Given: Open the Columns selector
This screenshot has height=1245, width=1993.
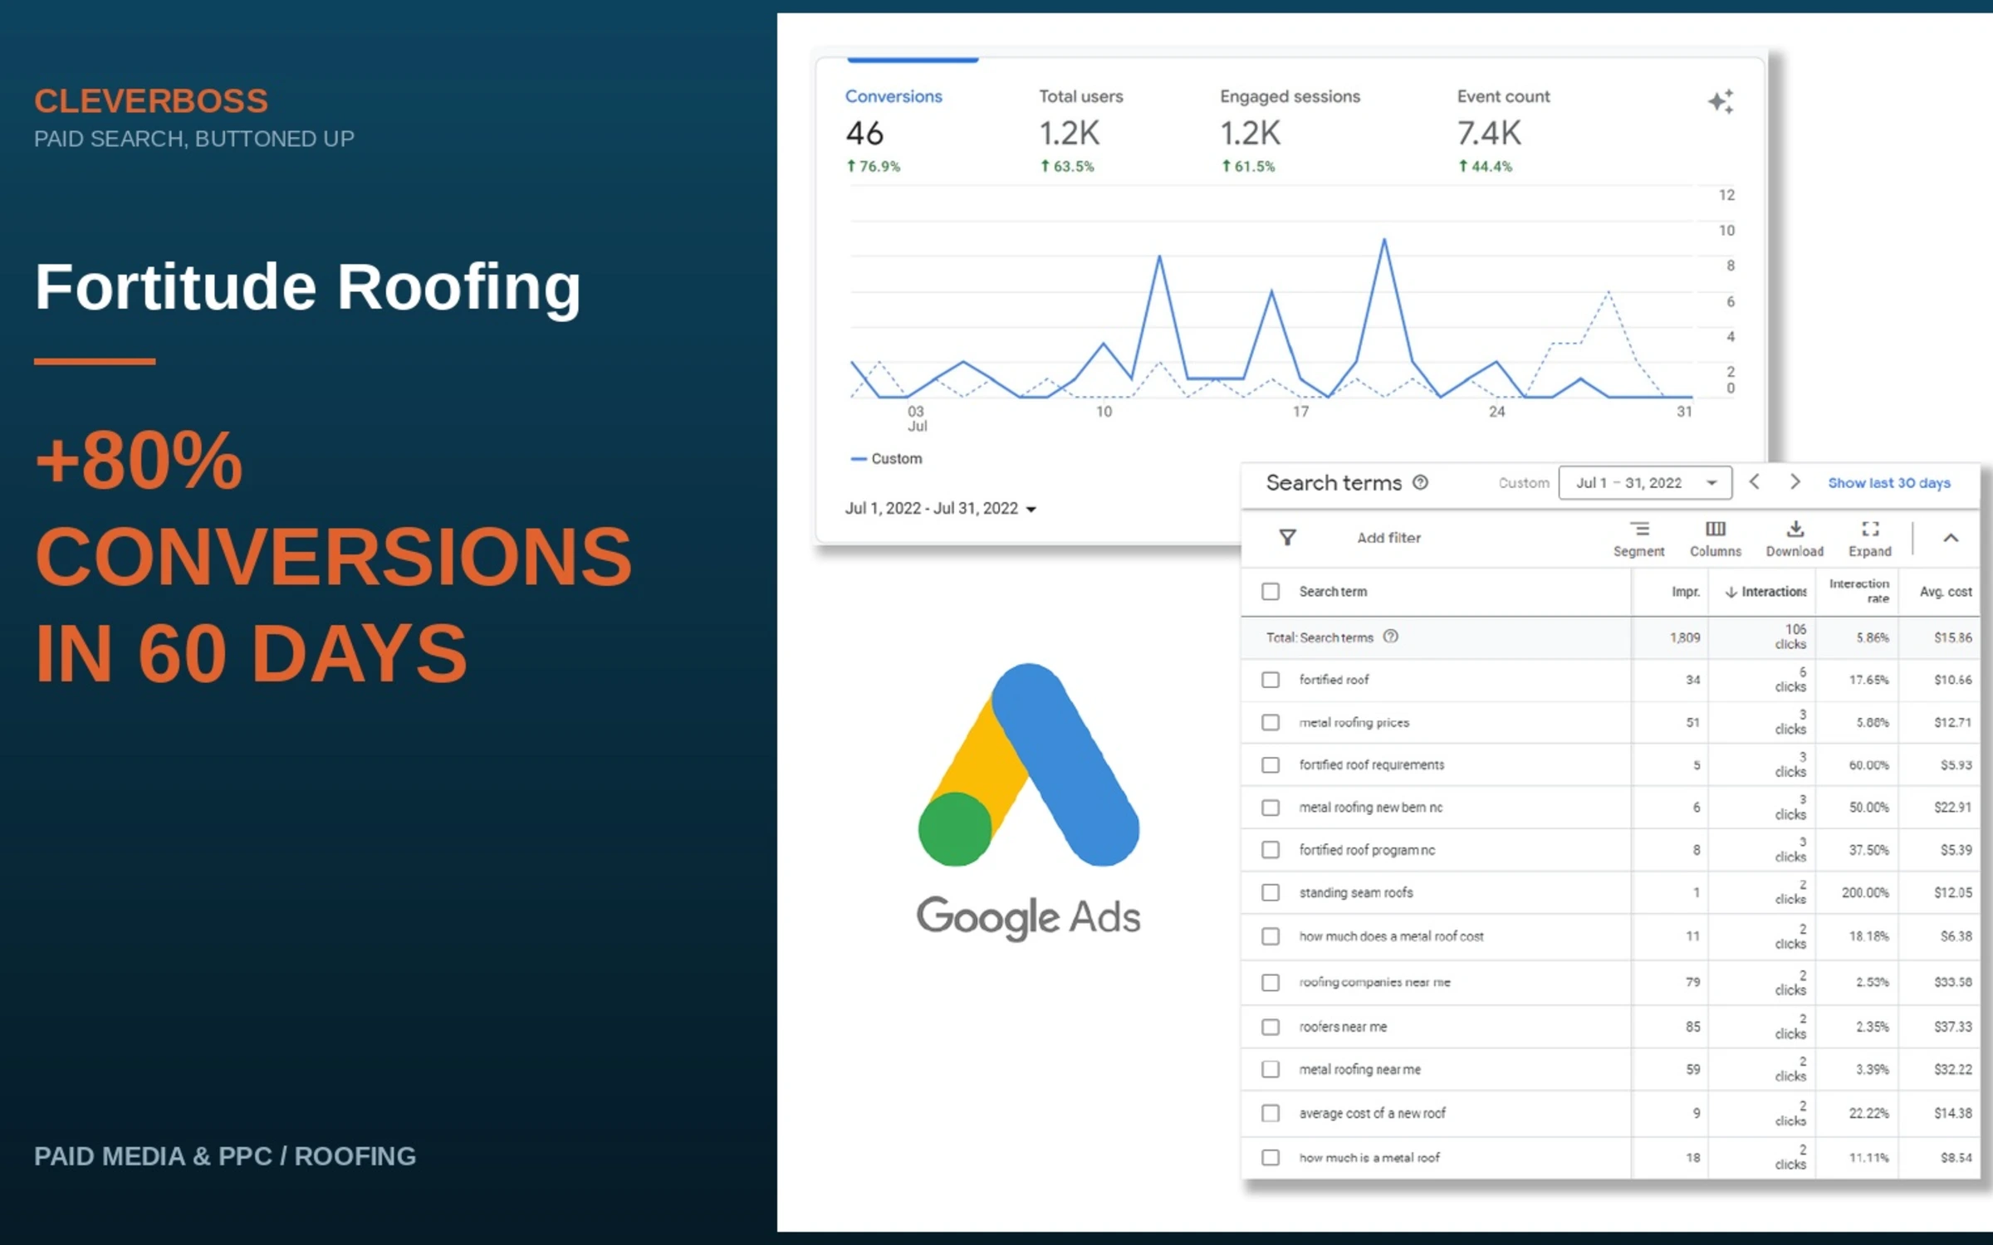Looking at the screenshot, I should click(1716, 539).
